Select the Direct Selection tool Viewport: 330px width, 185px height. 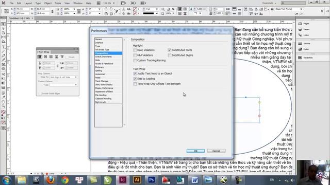4,29
